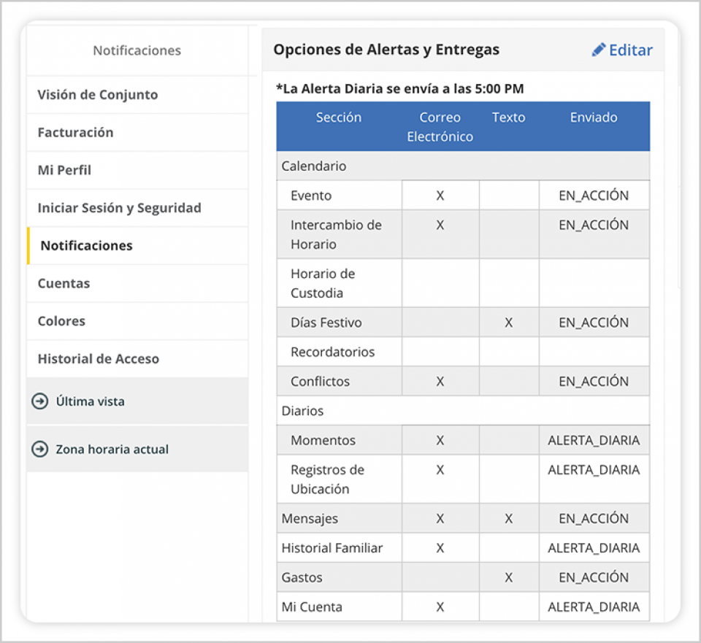Go to Colores settings
Viewport: 701px width, 643px height.
pos(61,321)
